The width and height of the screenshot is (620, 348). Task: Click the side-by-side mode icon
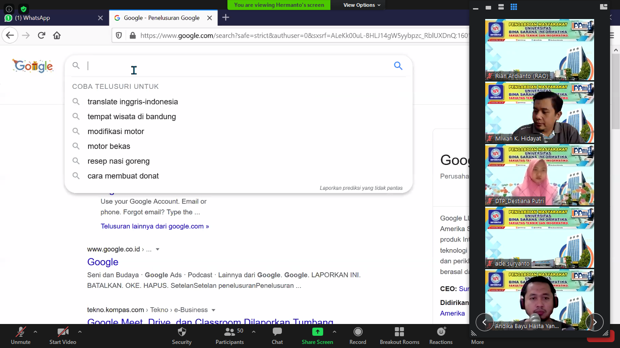(603, 7)
